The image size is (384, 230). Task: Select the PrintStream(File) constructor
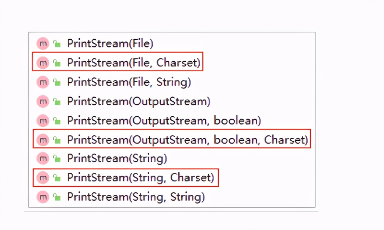point(110,44)
